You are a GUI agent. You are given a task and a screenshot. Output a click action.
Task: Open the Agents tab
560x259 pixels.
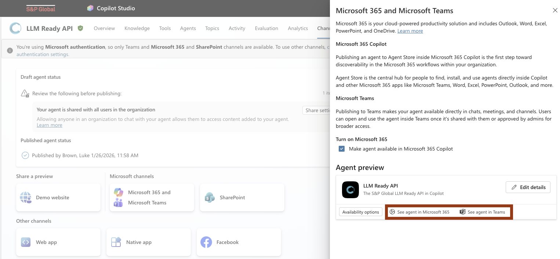[x=188, y=28]
